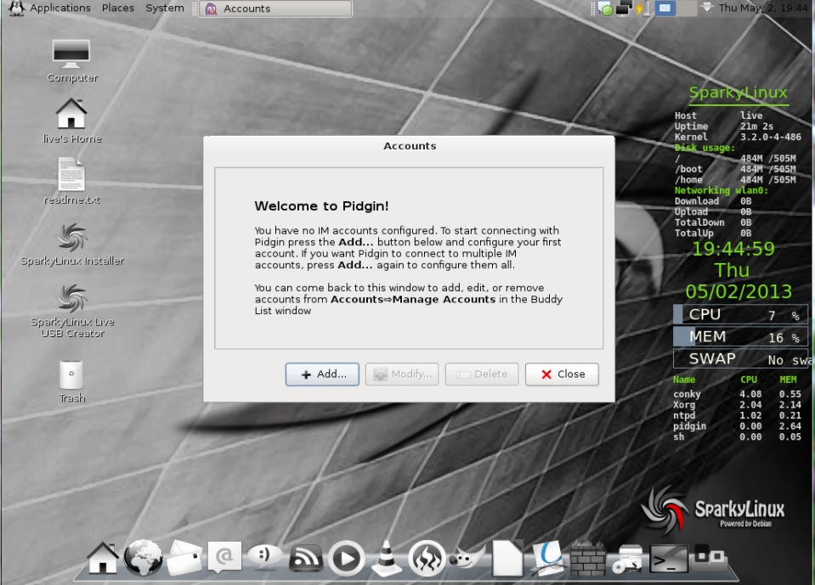Launch the media player play-button dock icon
The width and height of the screenshot is (815, 585).
pyautogui.click(x=346, y=559)
